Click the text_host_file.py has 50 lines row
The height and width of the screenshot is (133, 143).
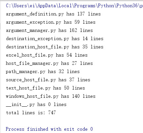coord(45,88)
